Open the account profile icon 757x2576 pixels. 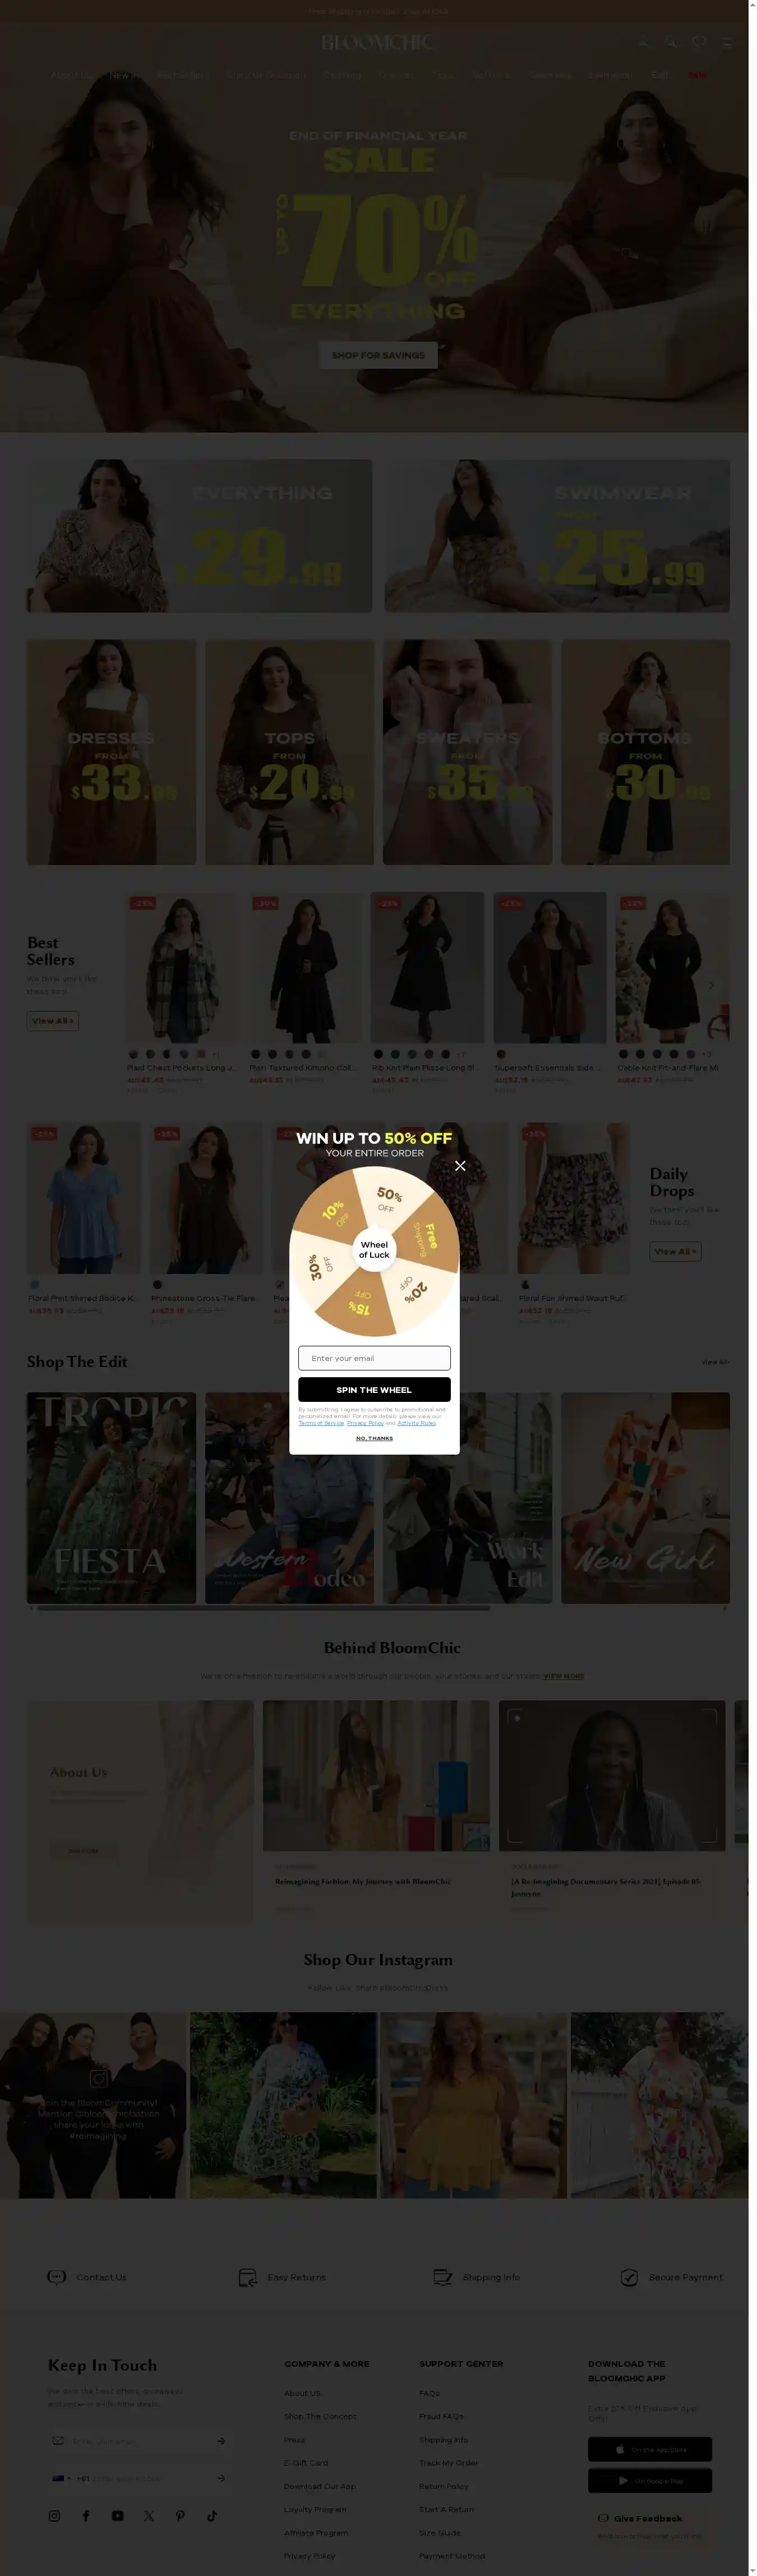click(x=643, y=42)
